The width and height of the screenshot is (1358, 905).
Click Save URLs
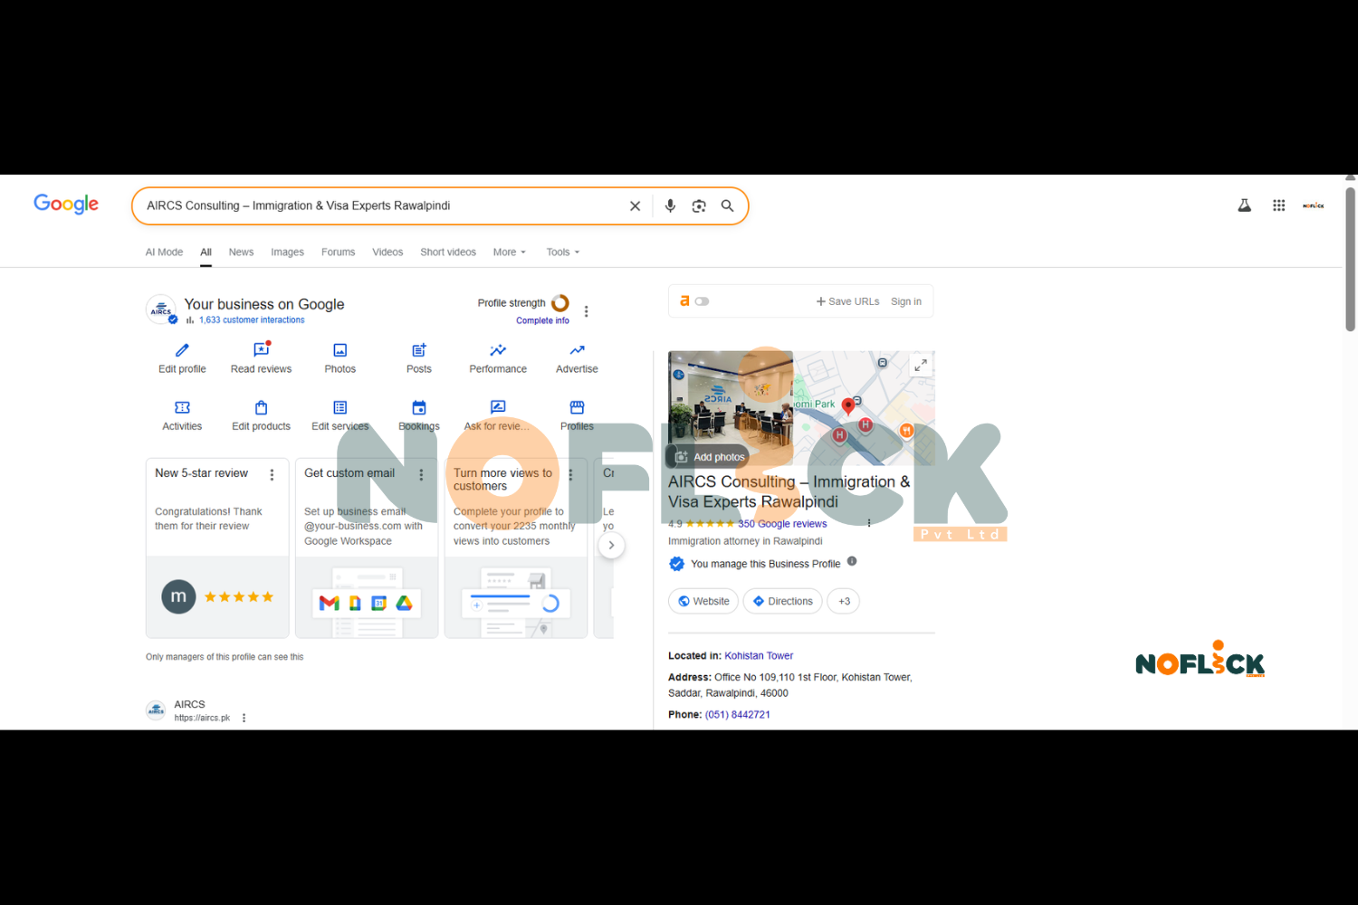click(x=847, y=301)
